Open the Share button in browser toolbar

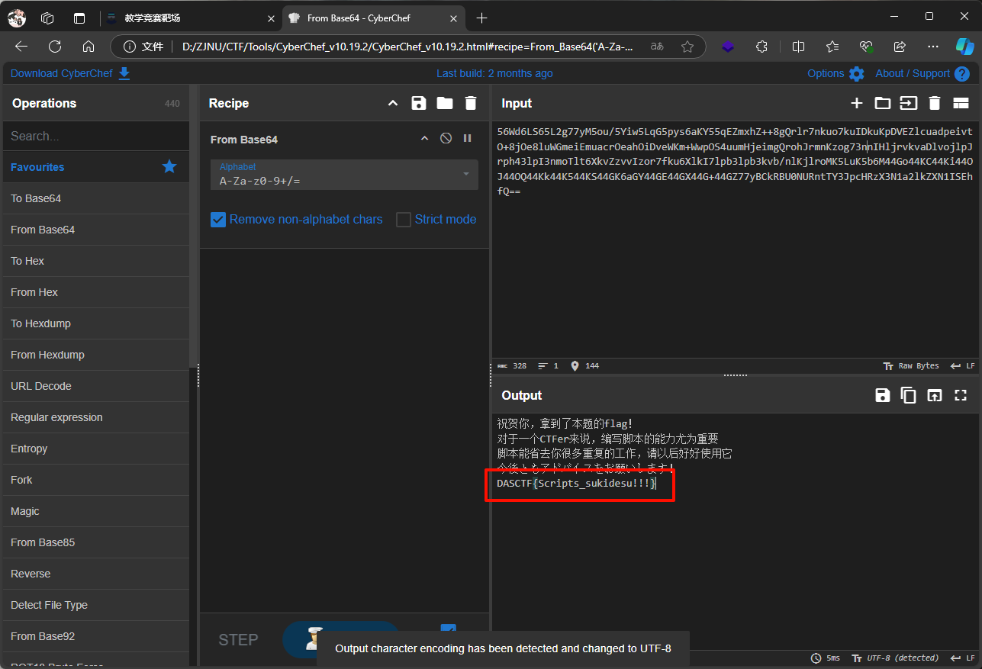[x=900, y=47]
